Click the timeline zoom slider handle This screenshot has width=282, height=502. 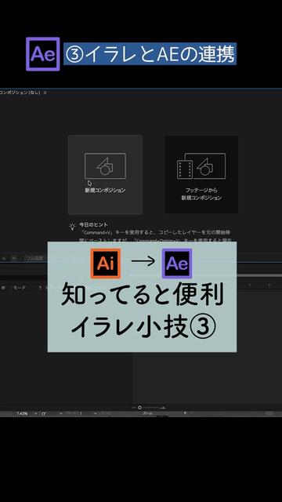(x=139, y=408)
